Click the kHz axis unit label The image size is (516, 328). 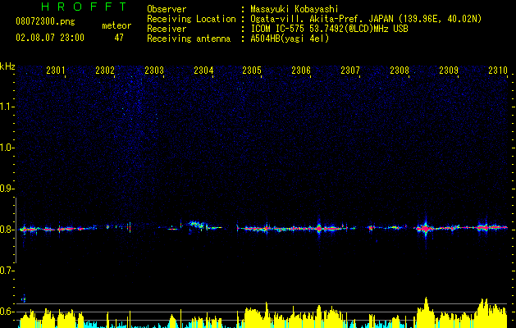tap(7, 66)
